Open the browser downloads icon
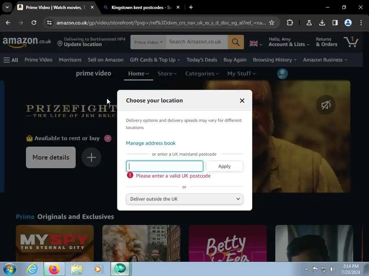 322,23
